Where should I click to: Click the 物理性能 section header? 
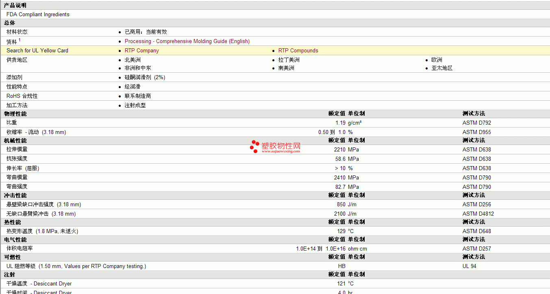click(x=15, y=114)
